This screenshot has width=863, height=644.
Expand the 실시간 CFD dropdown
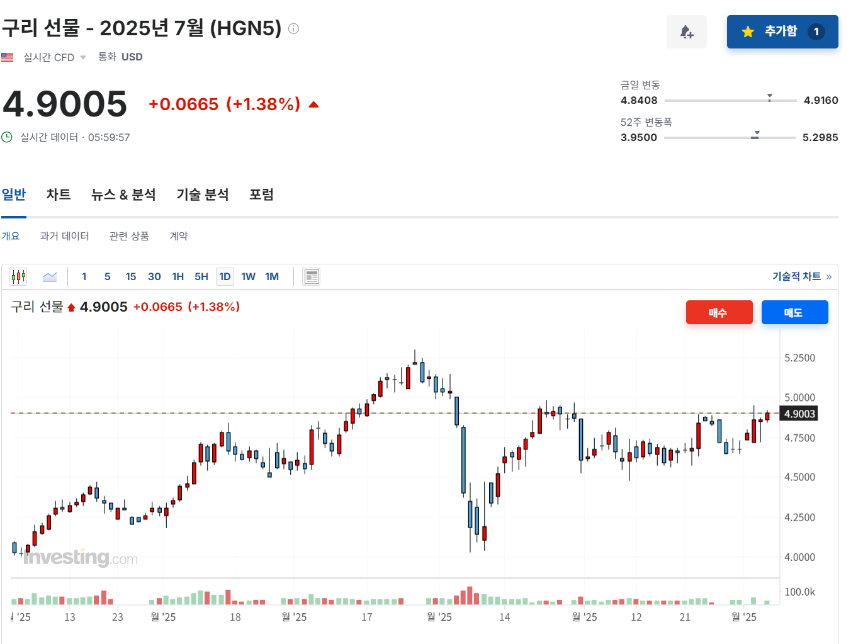tap(83, 57)
